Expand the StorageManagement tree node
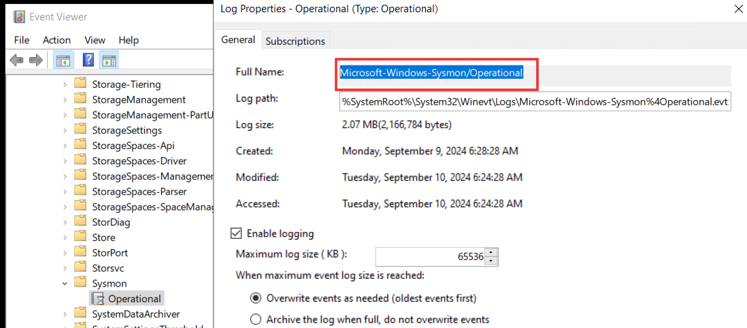 click(65, 100)
